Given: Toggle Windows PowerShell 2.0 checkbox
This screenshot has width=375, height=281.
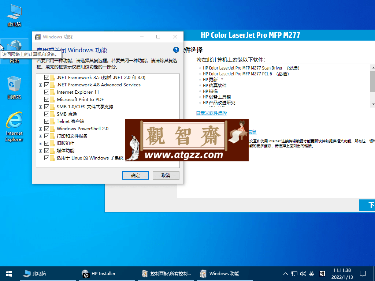Looking at the screenshot, I should (47, 128).
